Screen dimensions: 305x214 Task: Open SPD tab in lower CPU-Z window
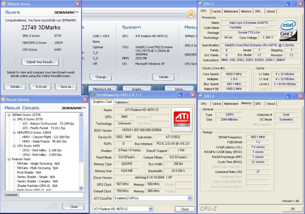(258, 104)
